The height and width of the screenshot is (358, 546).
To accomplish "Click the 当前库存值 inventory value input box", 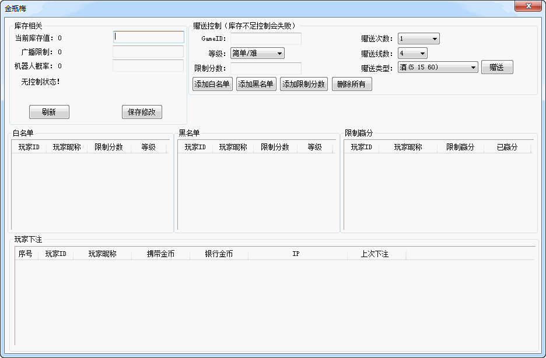I will (148, 37).
